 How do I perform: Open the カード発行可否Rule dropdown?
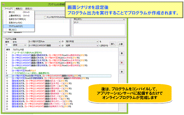coord(44,41)
